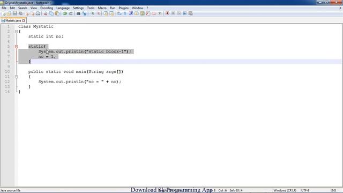Click the Open file toolbar icon
This screenshot has height=193, width=343.
point(9,13)
